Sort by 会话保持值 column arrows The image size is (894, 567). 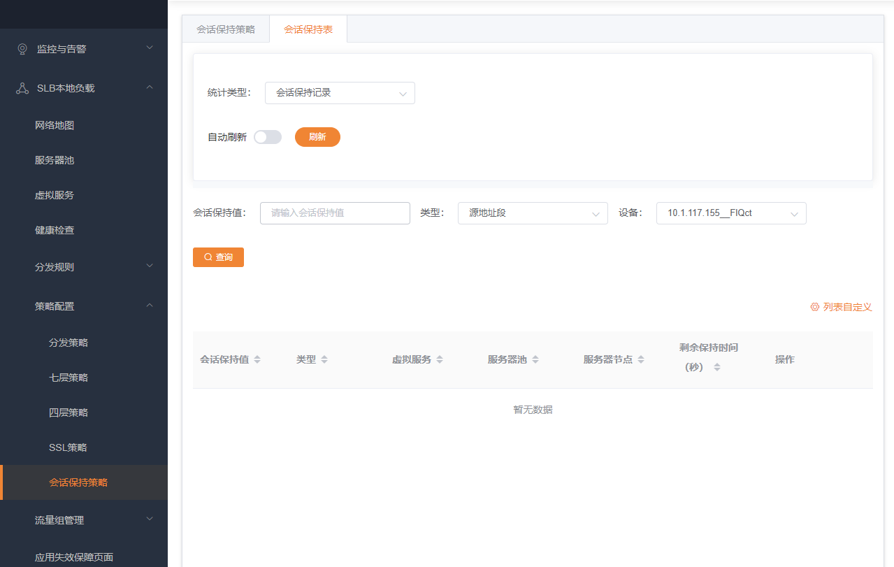click(x=257, y=359)
